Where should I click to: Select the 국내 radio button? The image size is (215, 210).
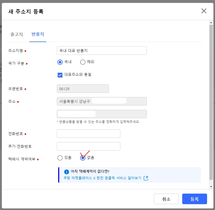(x=60, y=62)
